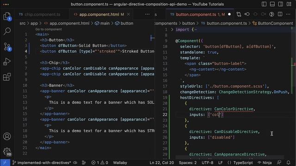Change end of line sequence LF
The height and width of the screenshot is (166, 296).
(x=220, y=163)
